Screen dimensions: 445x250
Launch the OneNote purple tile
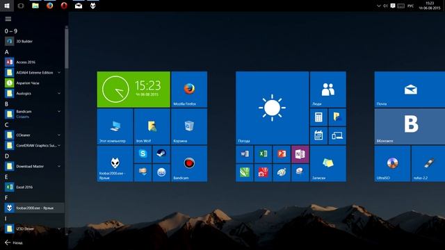point(300,154)
